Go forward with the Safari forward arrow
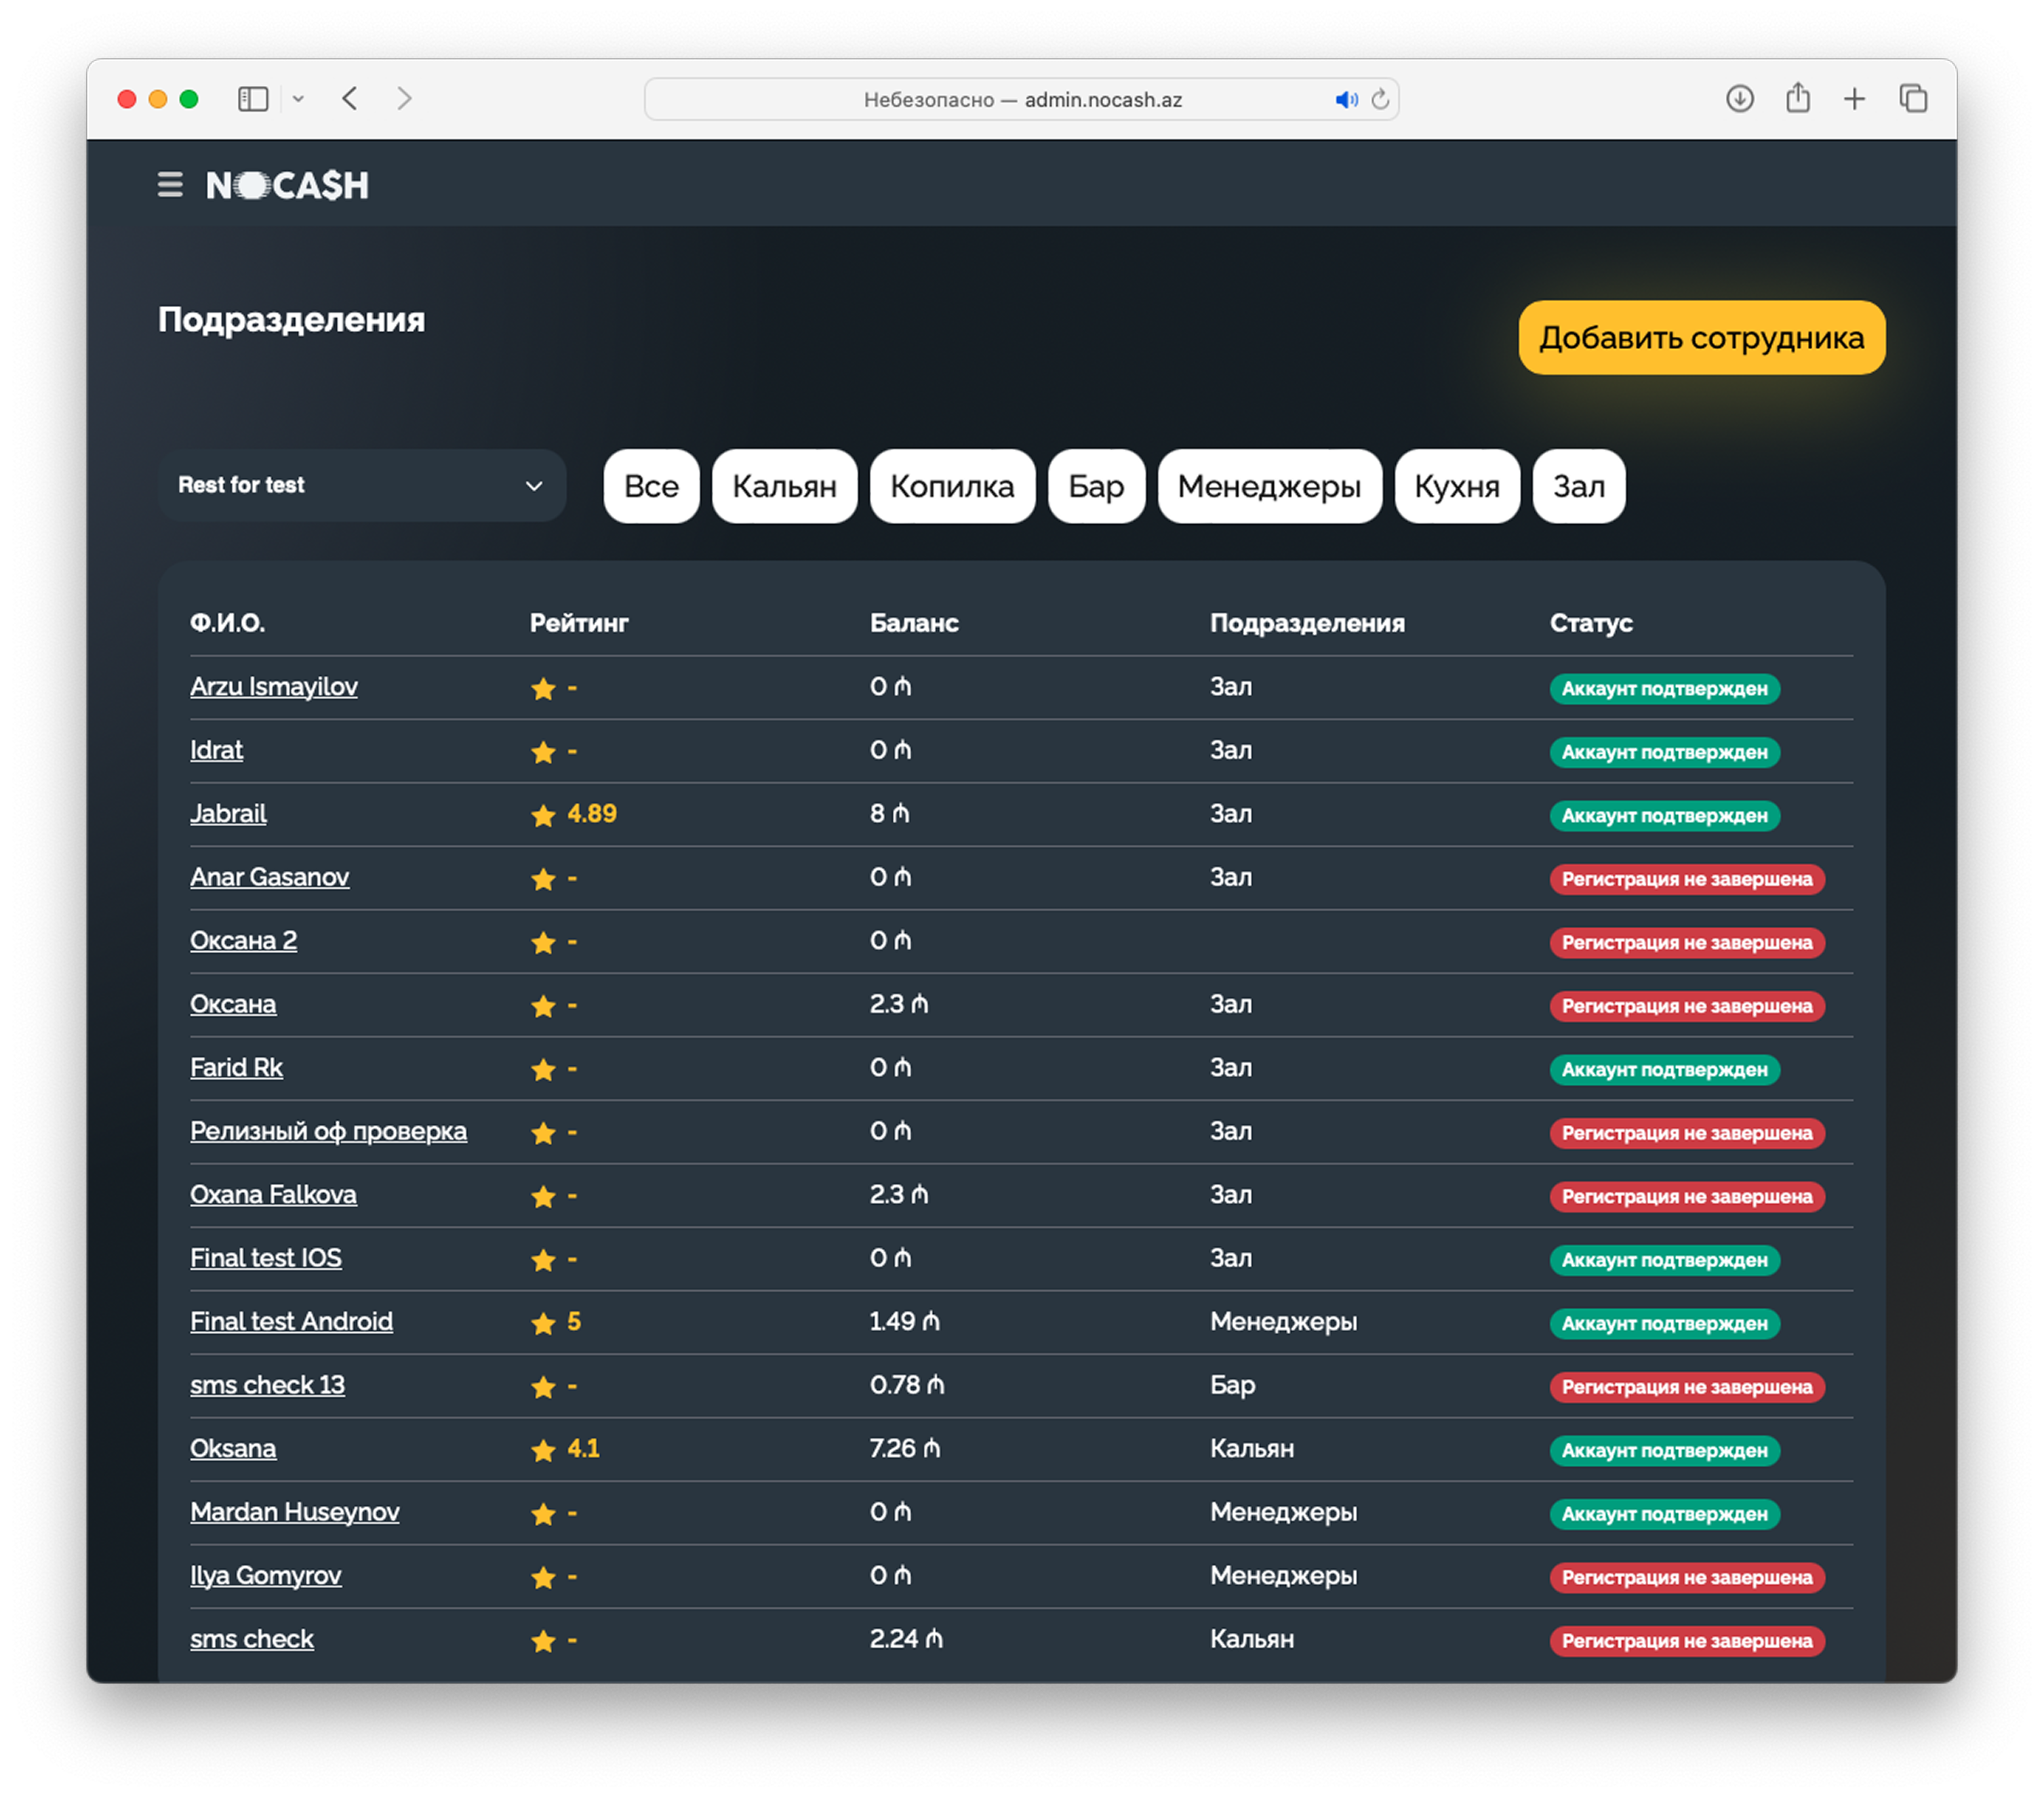This screenshot has height=1798, width=2044. click(404, 99)
